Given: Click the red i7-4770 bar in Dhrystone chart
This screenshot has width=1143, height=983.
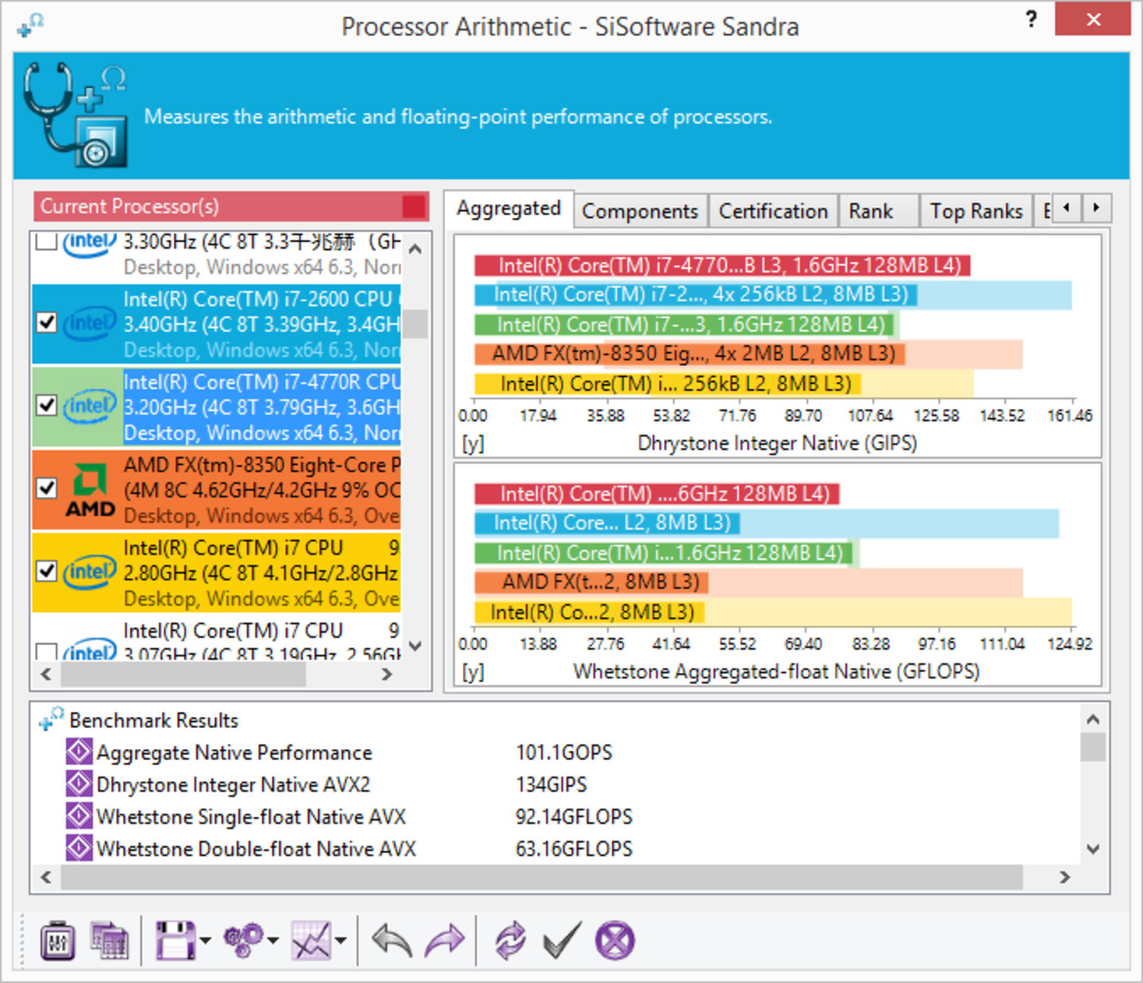Looking at the screenshot, I should 722,265.
